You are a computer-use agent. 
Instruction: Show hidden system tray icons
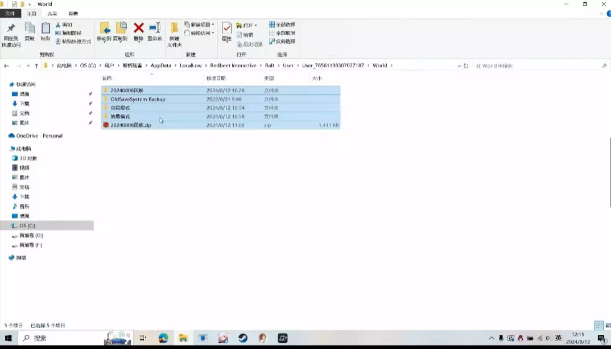tap(492, 338)
